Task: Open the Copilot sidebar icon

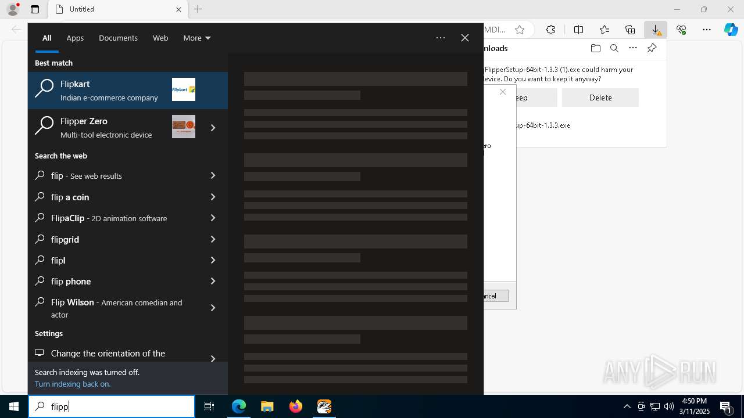Action: (731, 30)
